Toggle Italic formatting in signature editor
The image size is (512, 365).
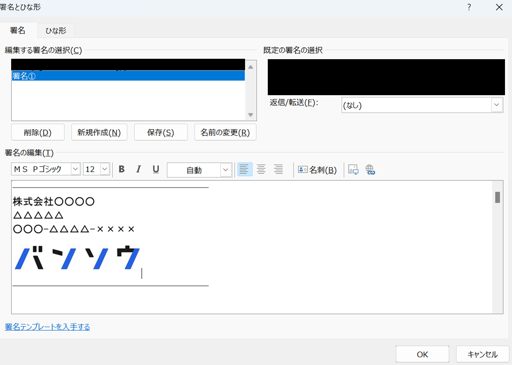pyautogui.click(x=138, y=169)
